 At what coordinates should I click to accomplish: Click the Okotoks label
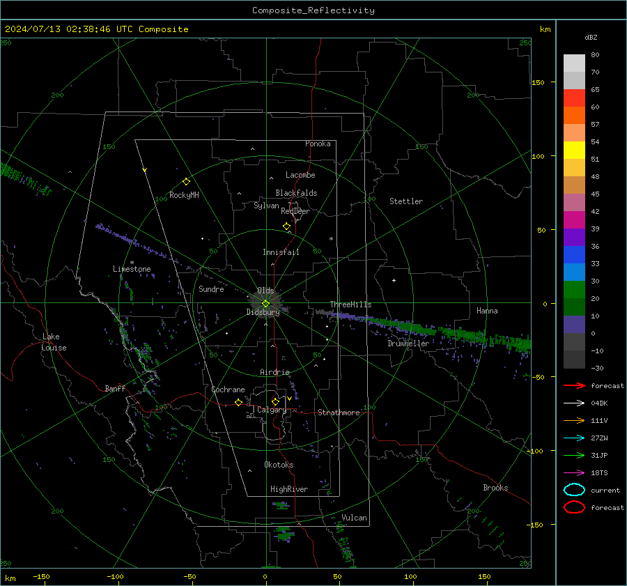pos(279,465)
